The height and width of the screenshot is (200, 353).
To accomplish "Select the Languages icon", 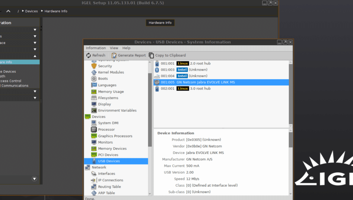I will click(x=94, y=85).
